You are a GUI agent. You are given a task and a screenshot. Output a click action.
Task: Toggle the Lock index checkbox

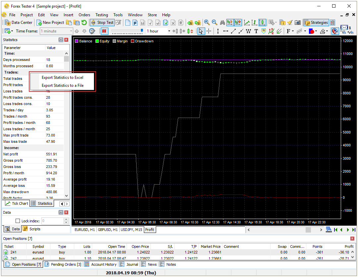[x=18, y=221]
